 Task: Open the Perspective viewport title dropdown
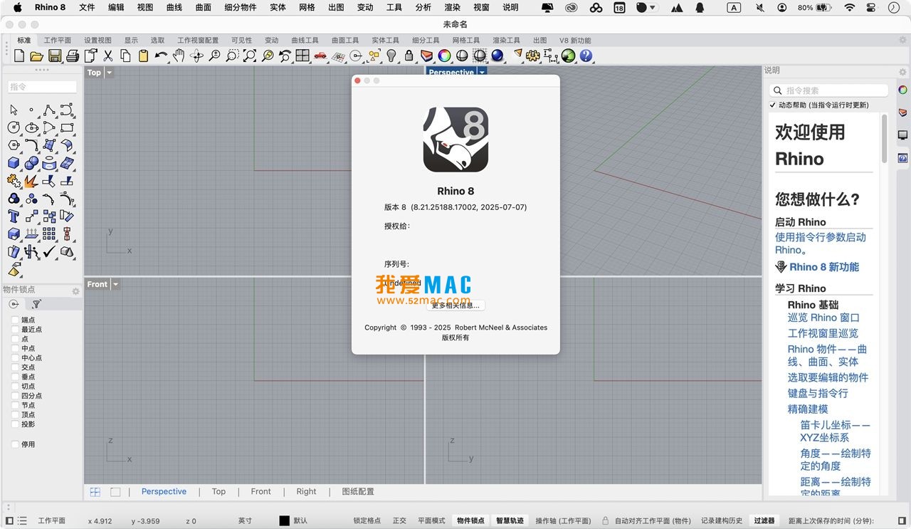482,72
